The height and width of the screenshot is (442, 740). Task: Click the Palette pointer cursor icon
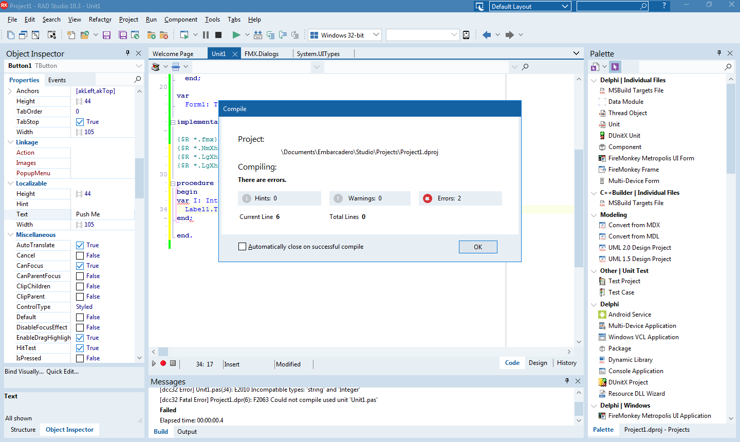[615, 67]
